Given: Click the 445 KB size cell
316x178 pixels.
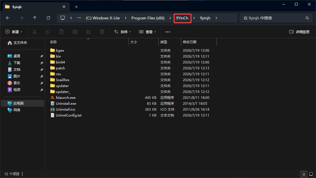Looking at the screenshot, I should 151,97.
